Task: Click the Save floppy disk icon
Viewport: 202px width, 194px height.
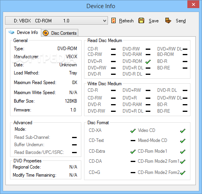Action: point(141,20)
